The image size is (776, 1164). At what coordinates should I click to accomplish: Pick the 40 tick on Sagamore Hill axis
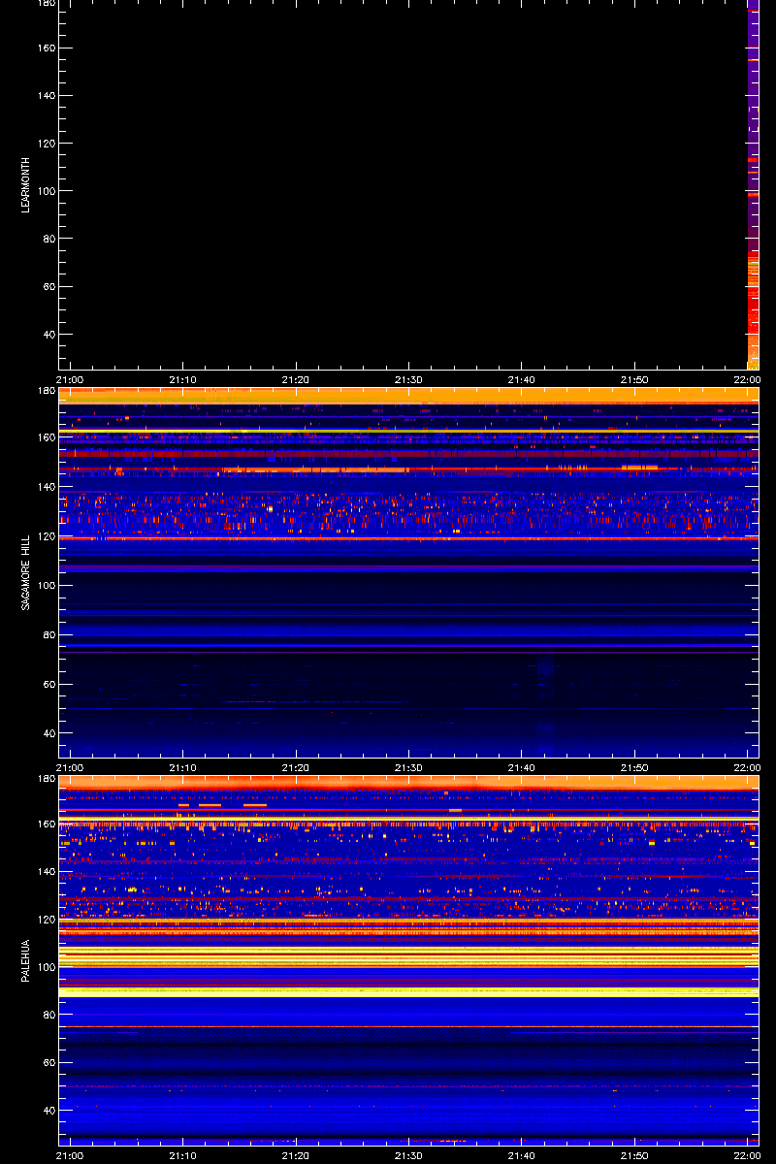click(48, 733)
